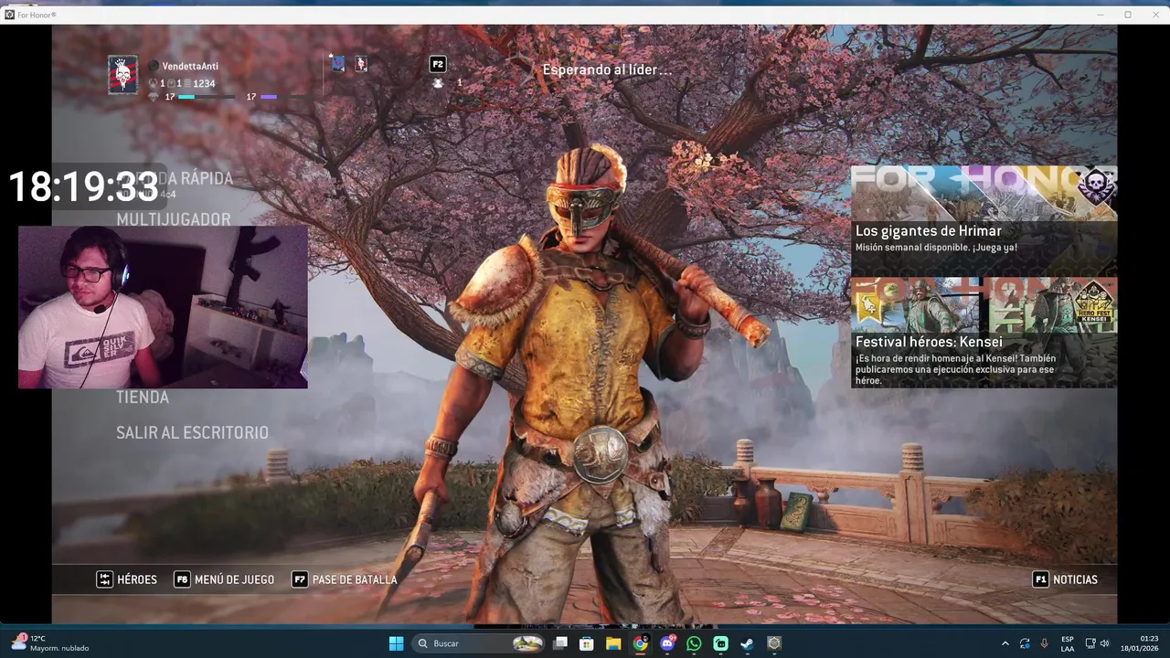Open Menú de Juego (F6)
Screen dimensions: 1170x658
[x=224, y=579]
